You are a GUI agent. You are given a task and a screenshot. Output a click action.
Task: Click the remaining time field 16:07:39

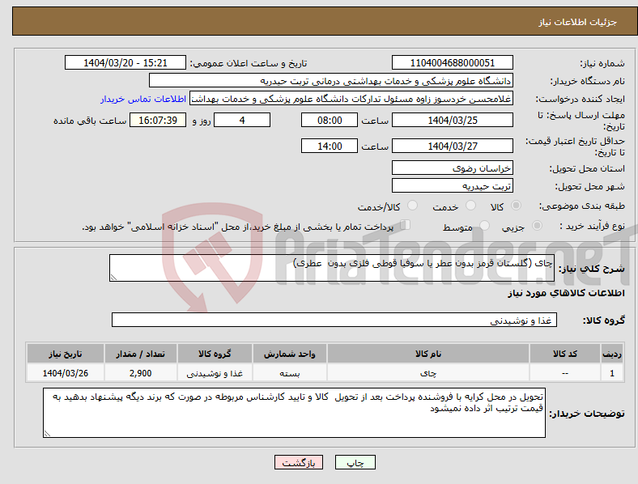click(x=158, y=121)
